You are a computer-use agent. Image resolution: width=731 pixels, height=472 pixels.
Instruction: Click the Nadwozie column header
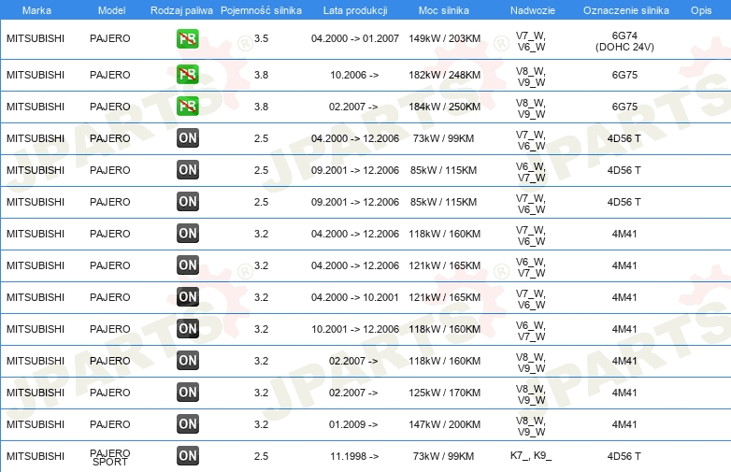point(533,10)
